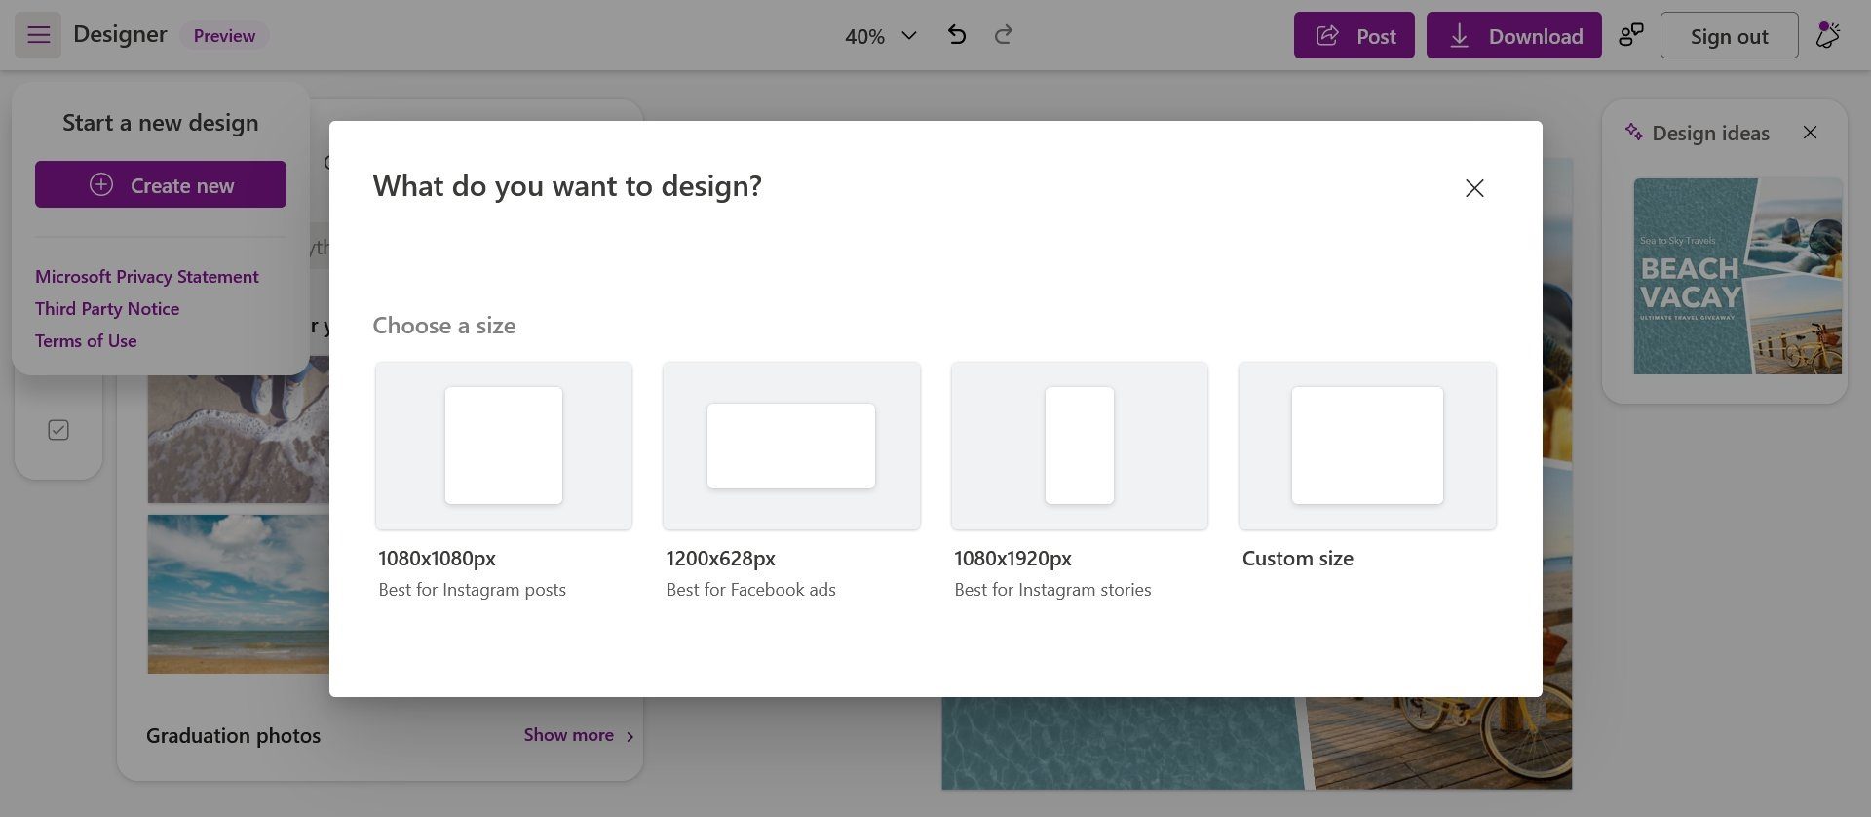This screenshot has width=1871, height=817.
Task: Open the share feedback people icon
Action: tap(1630, 35)
